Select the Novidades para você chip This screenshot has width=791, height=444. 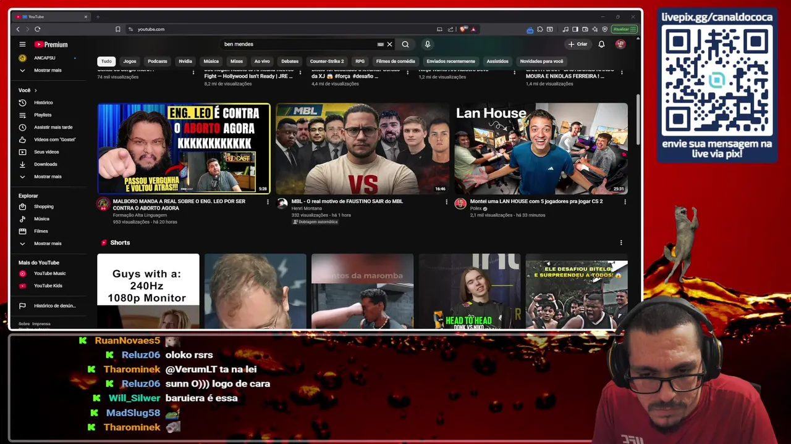coord(541,61)
